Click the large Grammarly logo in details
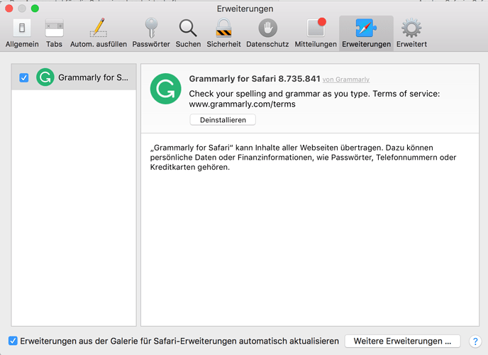The height and width of the screenshot is (355, 488). point(165,89)
